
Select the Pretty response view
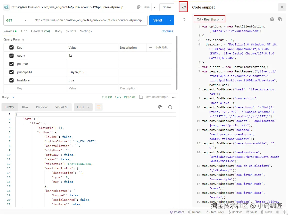pos(10,107)
